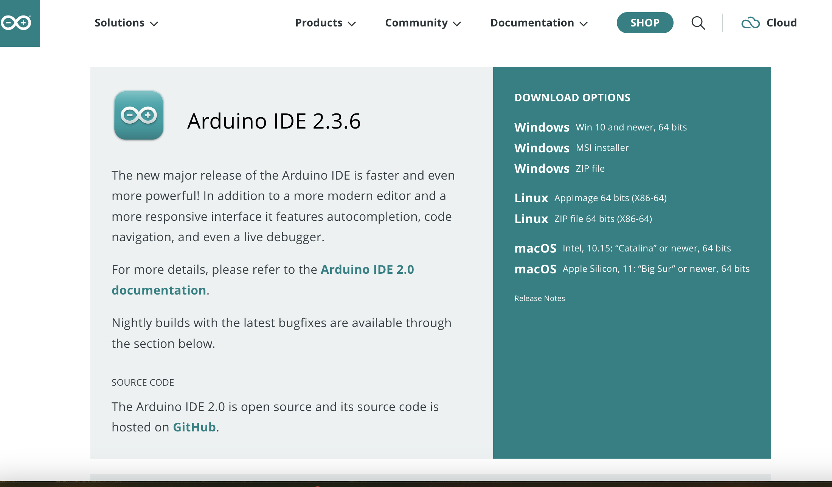
Task: Expand the Documentation menu
Action: coord(539,23)
